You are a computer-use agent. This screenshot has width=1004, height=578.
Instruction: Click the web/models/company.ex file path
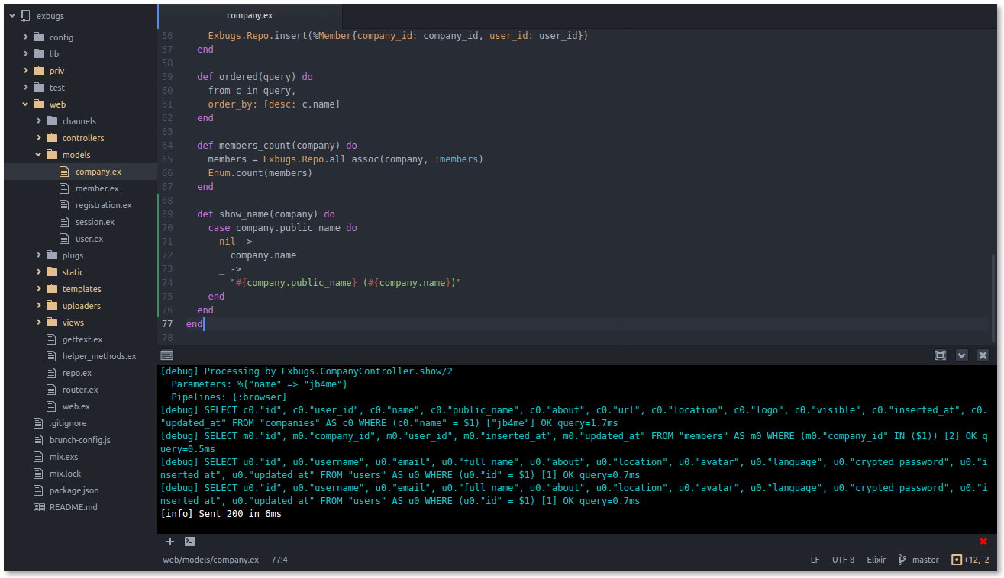(211, 560)
